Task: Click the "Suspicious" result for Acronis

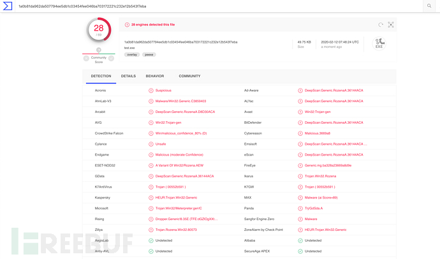Action: [x=163, y=91]
